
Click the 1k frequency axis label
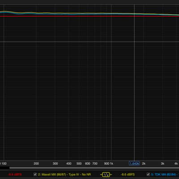pos(111,163)
